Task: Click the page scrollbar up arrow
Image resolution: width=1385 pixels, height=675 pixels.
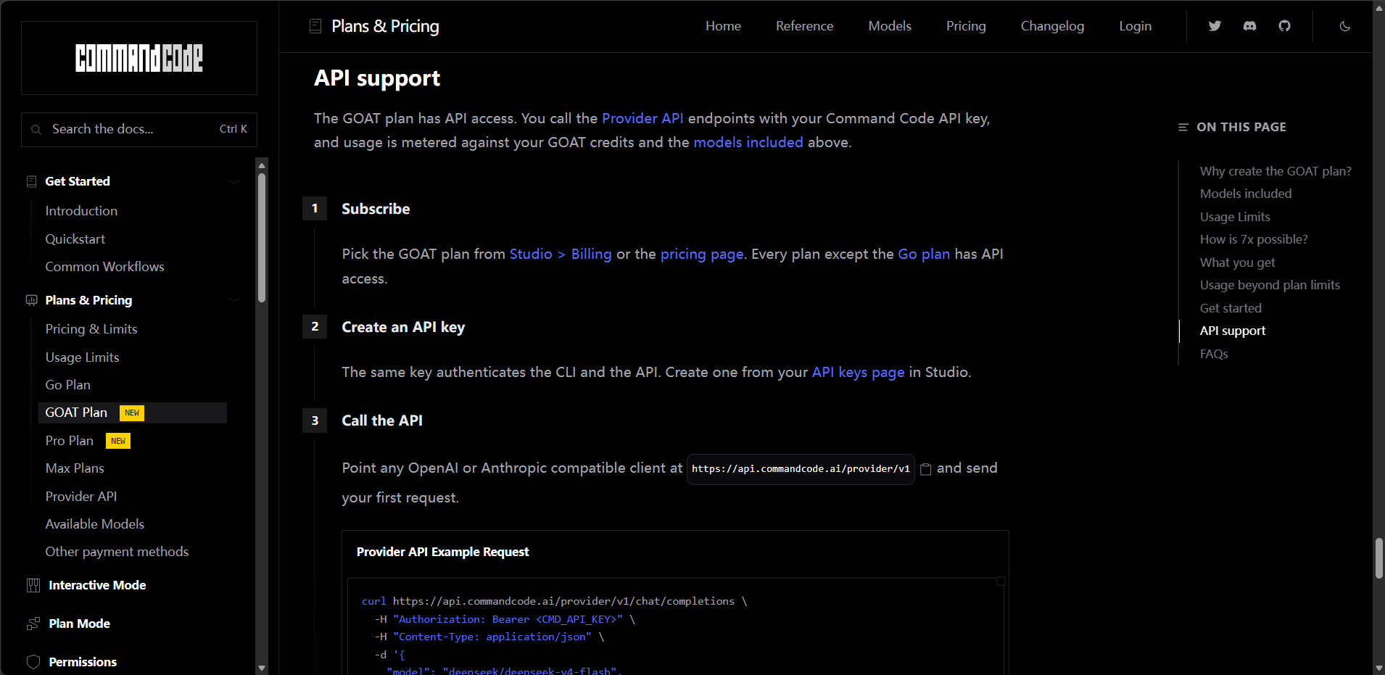Action: pyautogui.click(x=1378, y=7)
